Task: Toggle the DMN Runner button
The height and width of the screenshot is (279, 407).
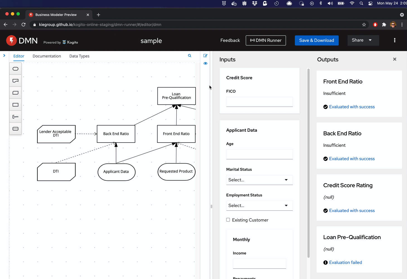Action: (266, 40)
